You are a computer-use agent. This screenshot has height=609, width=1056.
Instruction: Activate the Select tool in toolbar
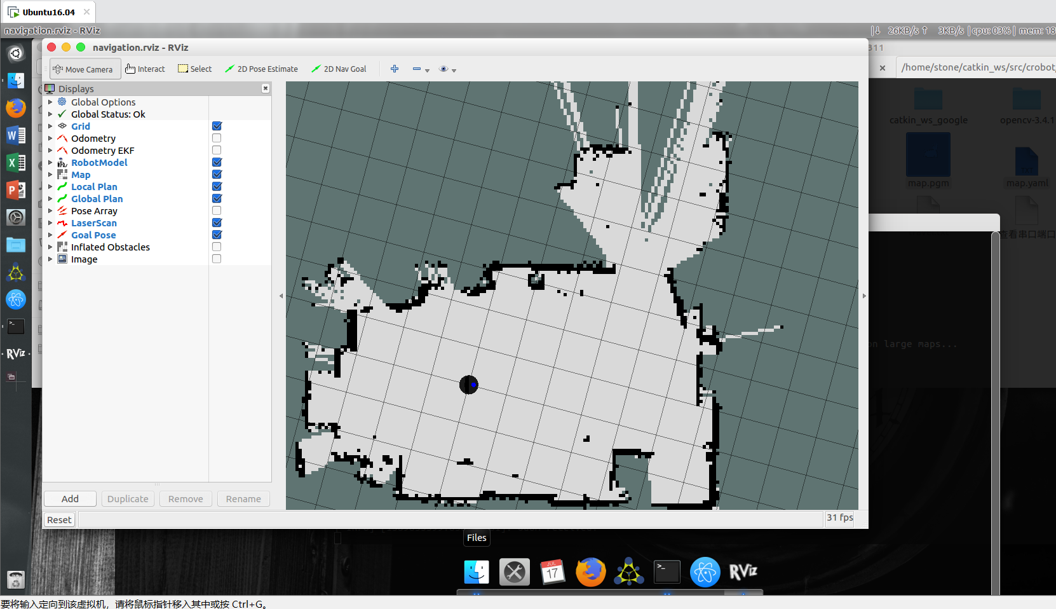coord(195,69)
